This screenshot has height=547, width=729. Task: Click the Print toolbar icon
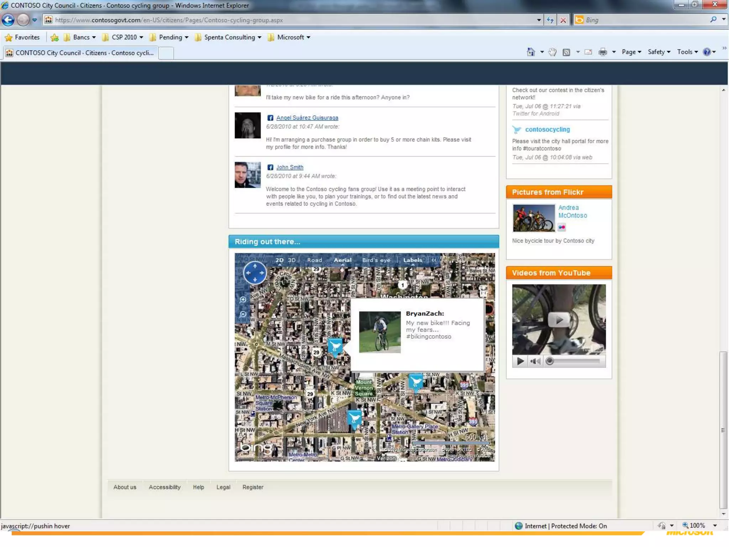tap(602, 52)
